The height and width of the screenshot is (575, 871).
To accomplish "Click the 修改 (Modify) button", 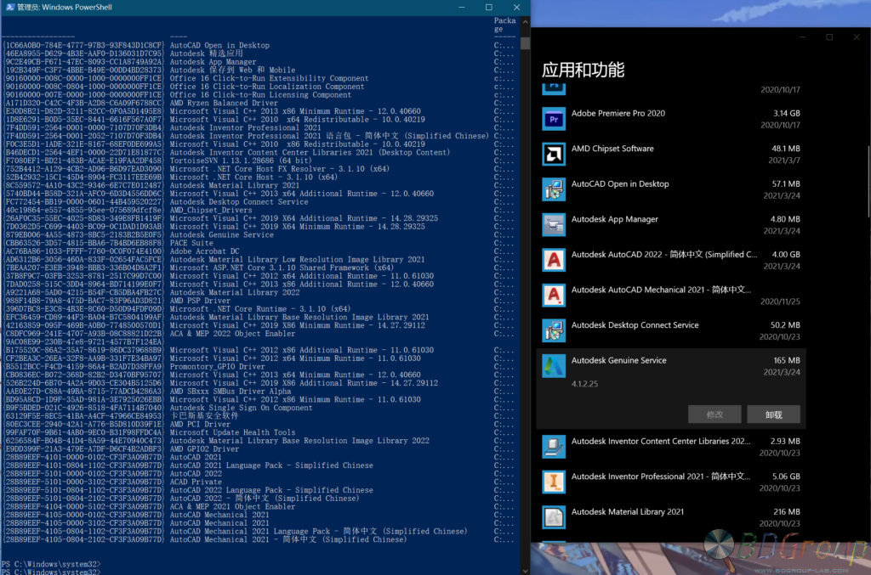I will tap(714, 414).
